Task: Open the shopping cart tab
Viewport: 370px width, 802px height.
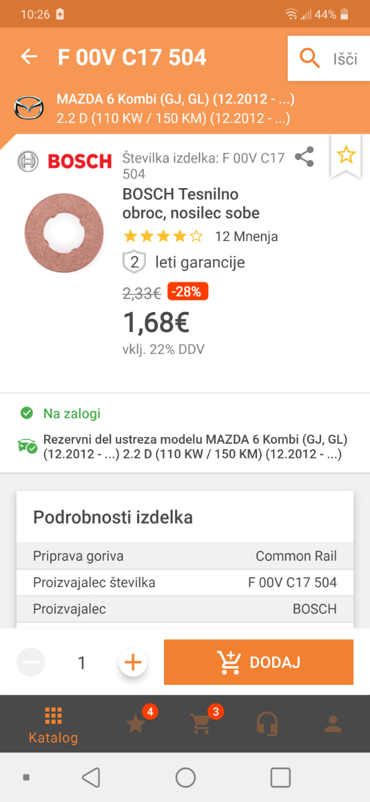Action: 201,724
